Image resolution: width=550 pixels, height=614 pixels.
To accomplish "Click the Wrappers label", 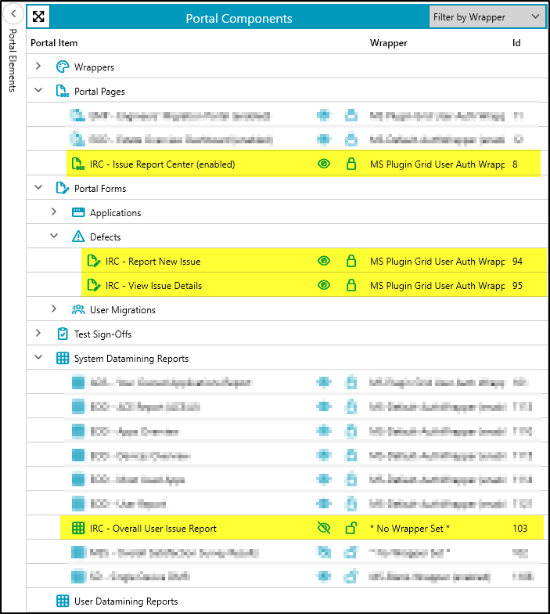I will (x=94, y=67).
